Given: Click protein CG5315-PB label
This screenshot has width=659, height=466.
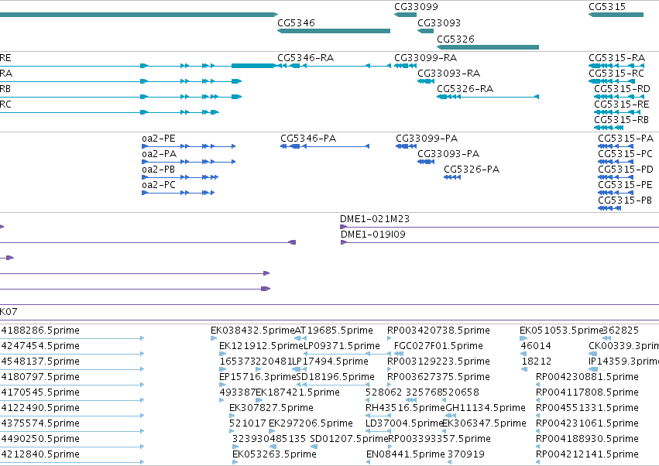Looking at the screenshot, I should (x=625, y=200).
